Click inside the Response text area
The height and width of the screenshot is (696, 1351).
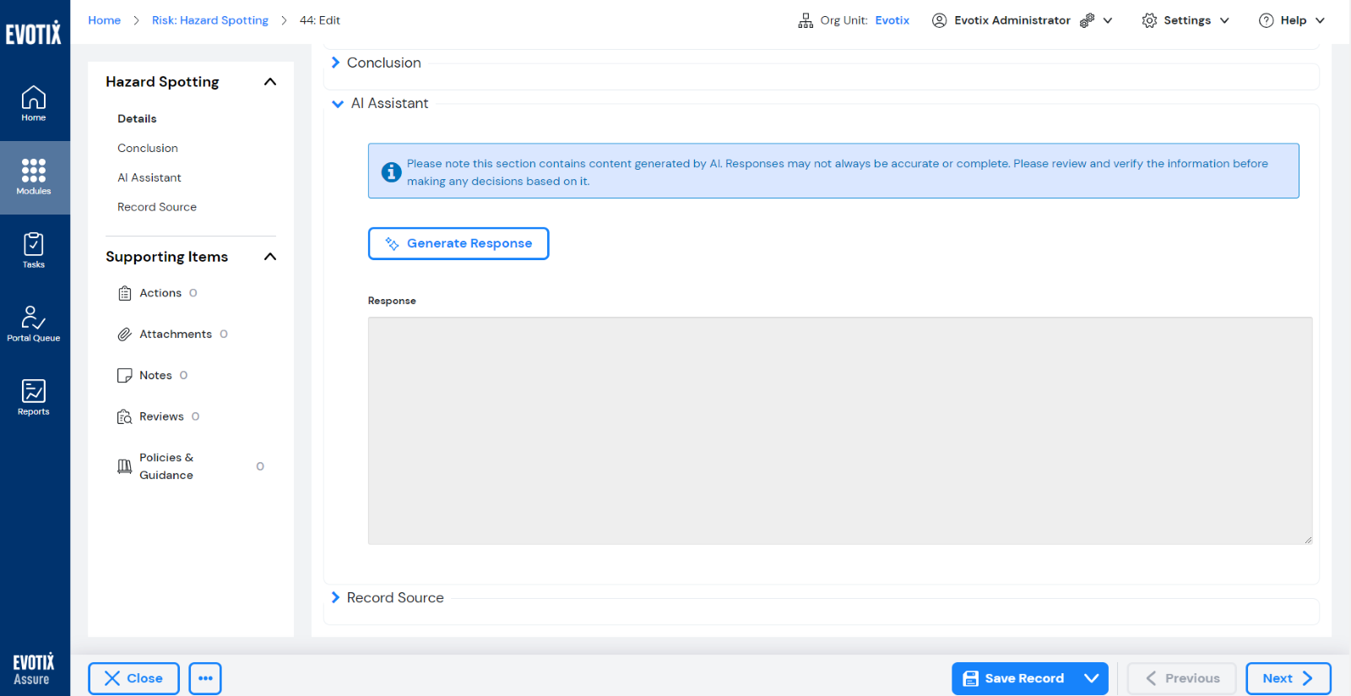pyautogui.click(x=840, y=431)
